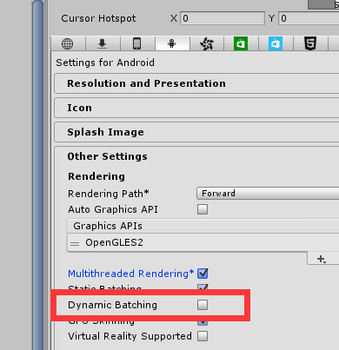Enable the Dynamic Batching checkbox
The width and height of the screenshot is (339, 350).
click(203, 305)
